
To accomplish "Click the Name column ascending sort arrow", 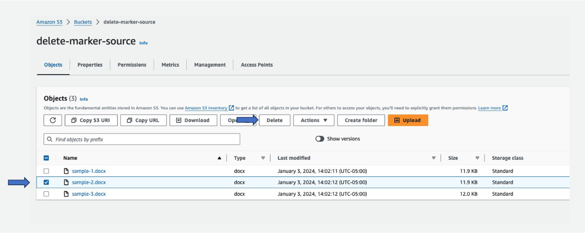I will 219,158.
